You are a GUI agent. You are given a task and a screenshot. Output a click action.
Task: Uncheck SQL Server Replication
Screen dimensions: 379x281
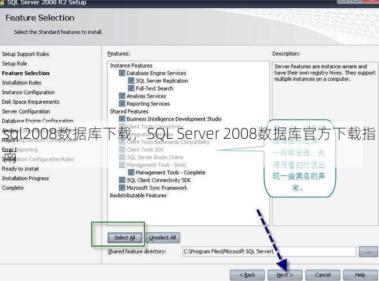[x=131, y=80]
